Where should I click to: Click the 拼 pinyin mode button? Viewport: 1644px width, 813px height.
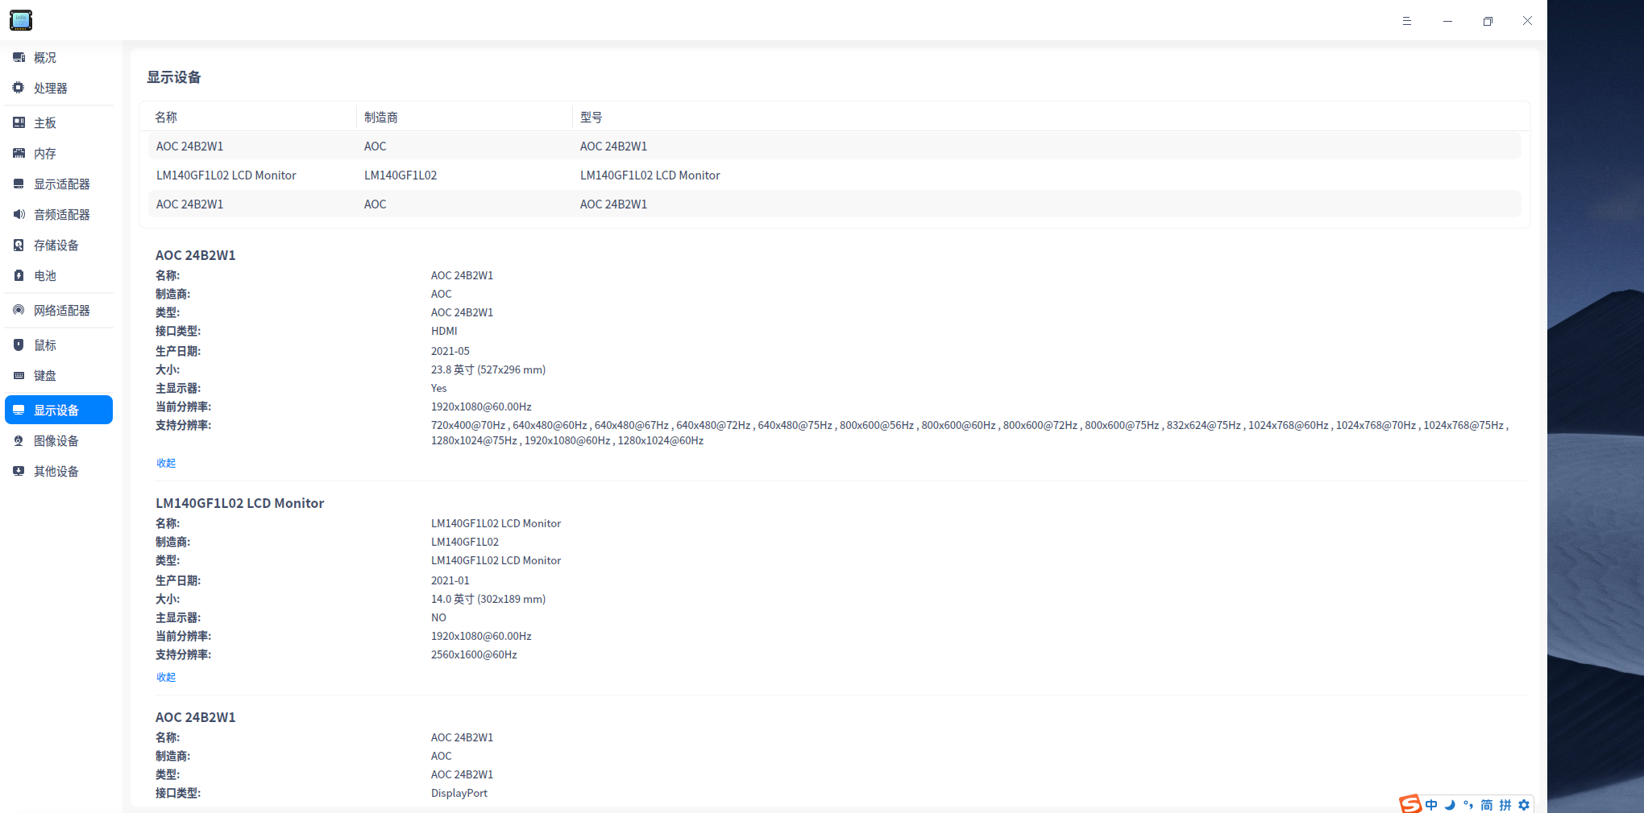1505,805
